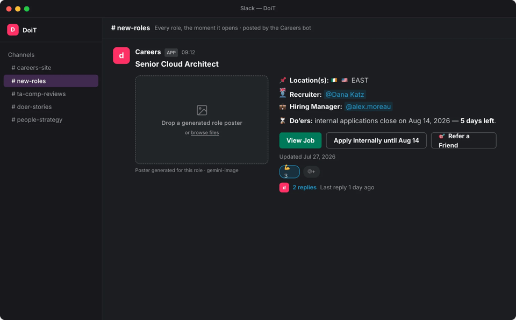Click the green View Job button
This screenshot has width=516, height=320.
click(x=300, y=140)
